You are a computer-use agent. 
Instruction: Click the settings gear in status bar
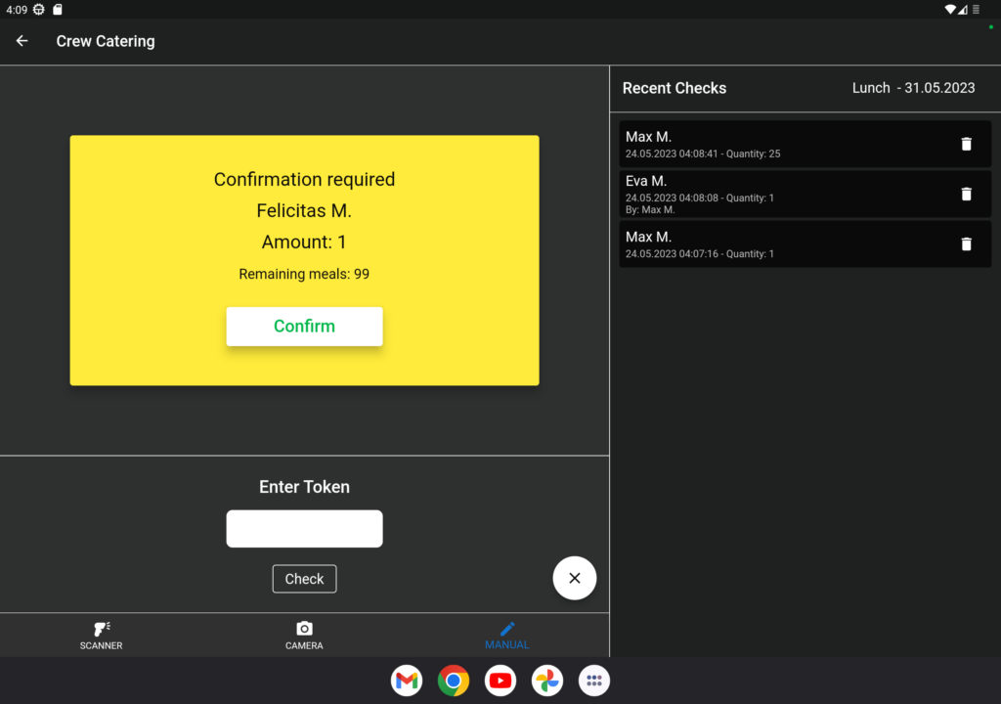[39, 10]
